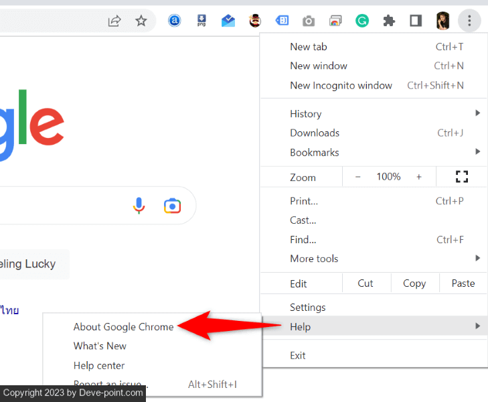
Task: Click the Paste button in Edit row
Action: point(463,283)
